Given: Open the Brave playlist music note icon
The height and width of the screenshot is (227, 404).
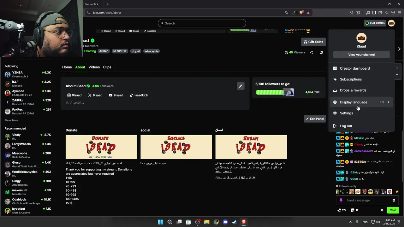Looking at the screenshot, I should click(x=368, y=13).
